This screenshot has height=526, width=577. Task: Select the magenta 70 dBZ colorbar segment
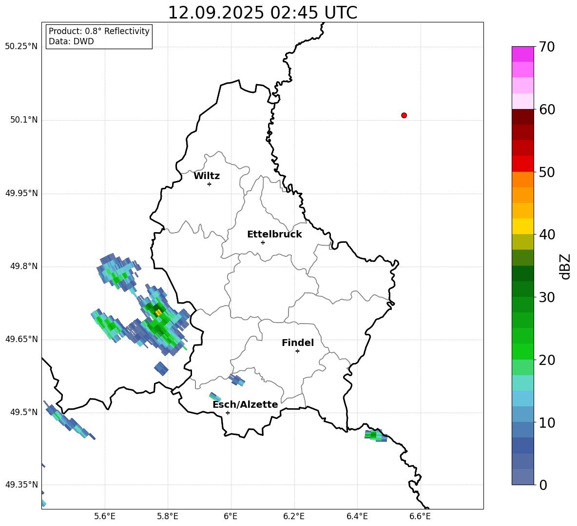(522, 54)
